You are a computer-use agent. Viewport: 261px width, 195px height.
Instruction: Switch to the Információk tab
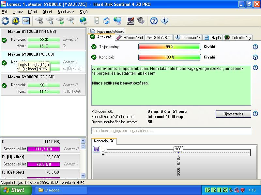click(x=188, y=37)
